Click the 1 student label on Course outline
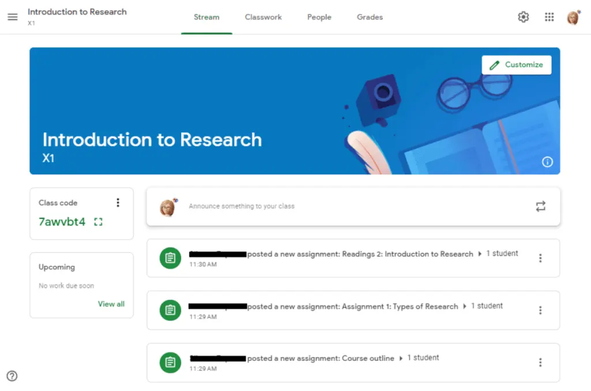The width and height of the screenshot is (591, 391). [423, 358]
